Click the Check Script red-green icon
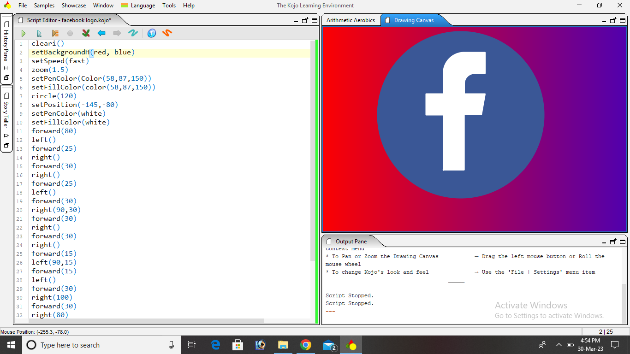This screenshot has width=630, height=354. [x=86, y=33]
